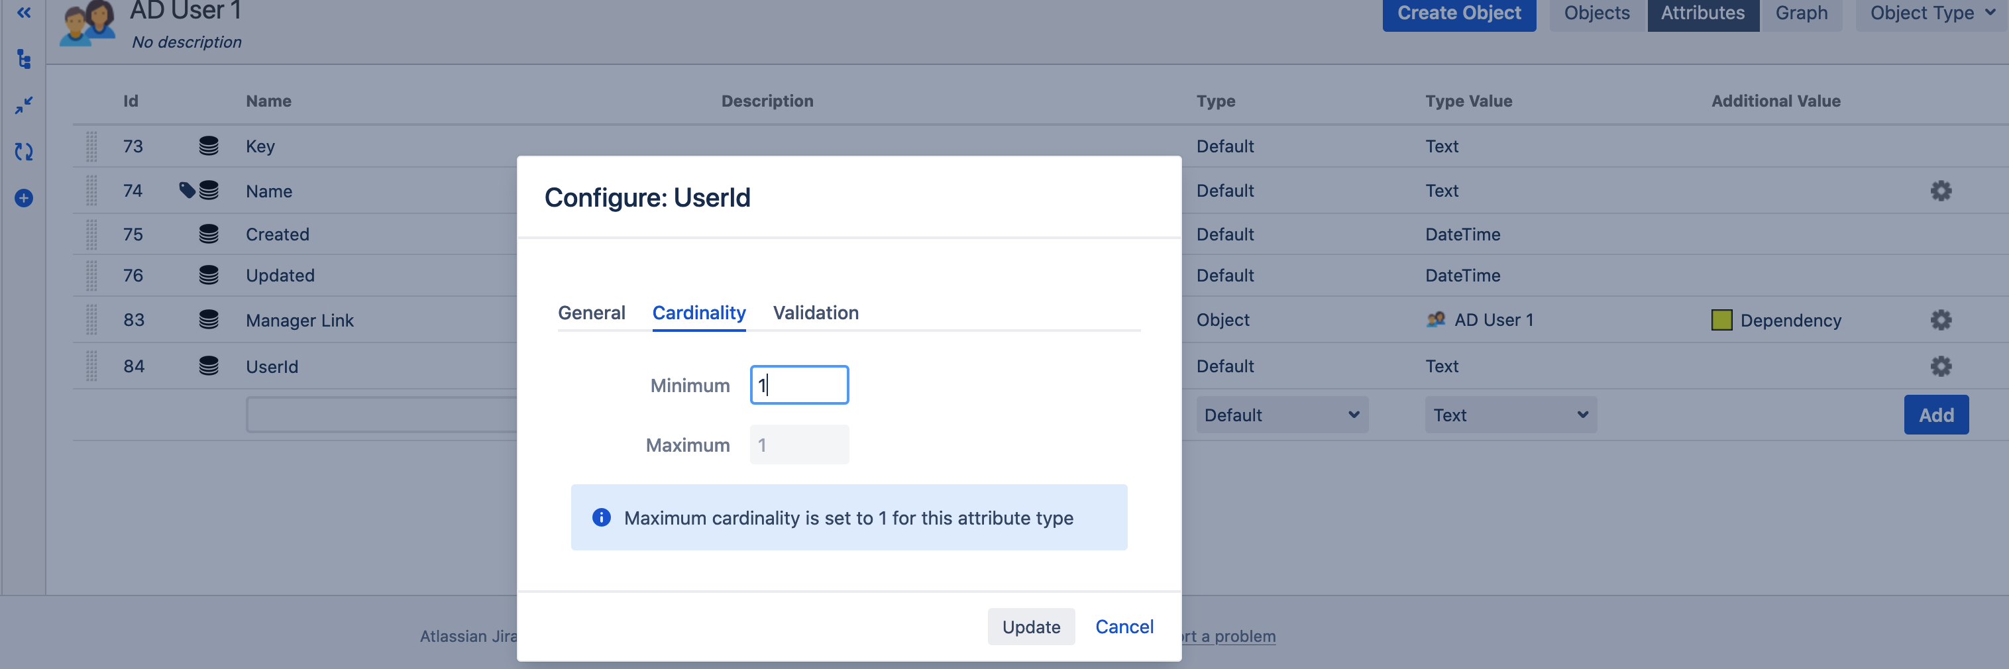This screenshot has height=669, width=2009.
Task: Open the Object Type dropdown menu
Action: (1931, 13)
